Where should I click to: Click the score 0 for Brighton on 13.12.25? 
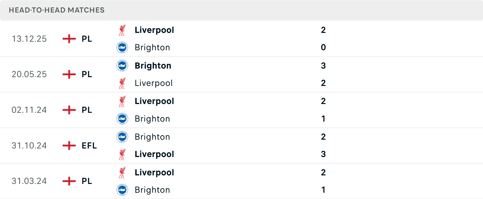pyautogui.click(x=324, y=47)
